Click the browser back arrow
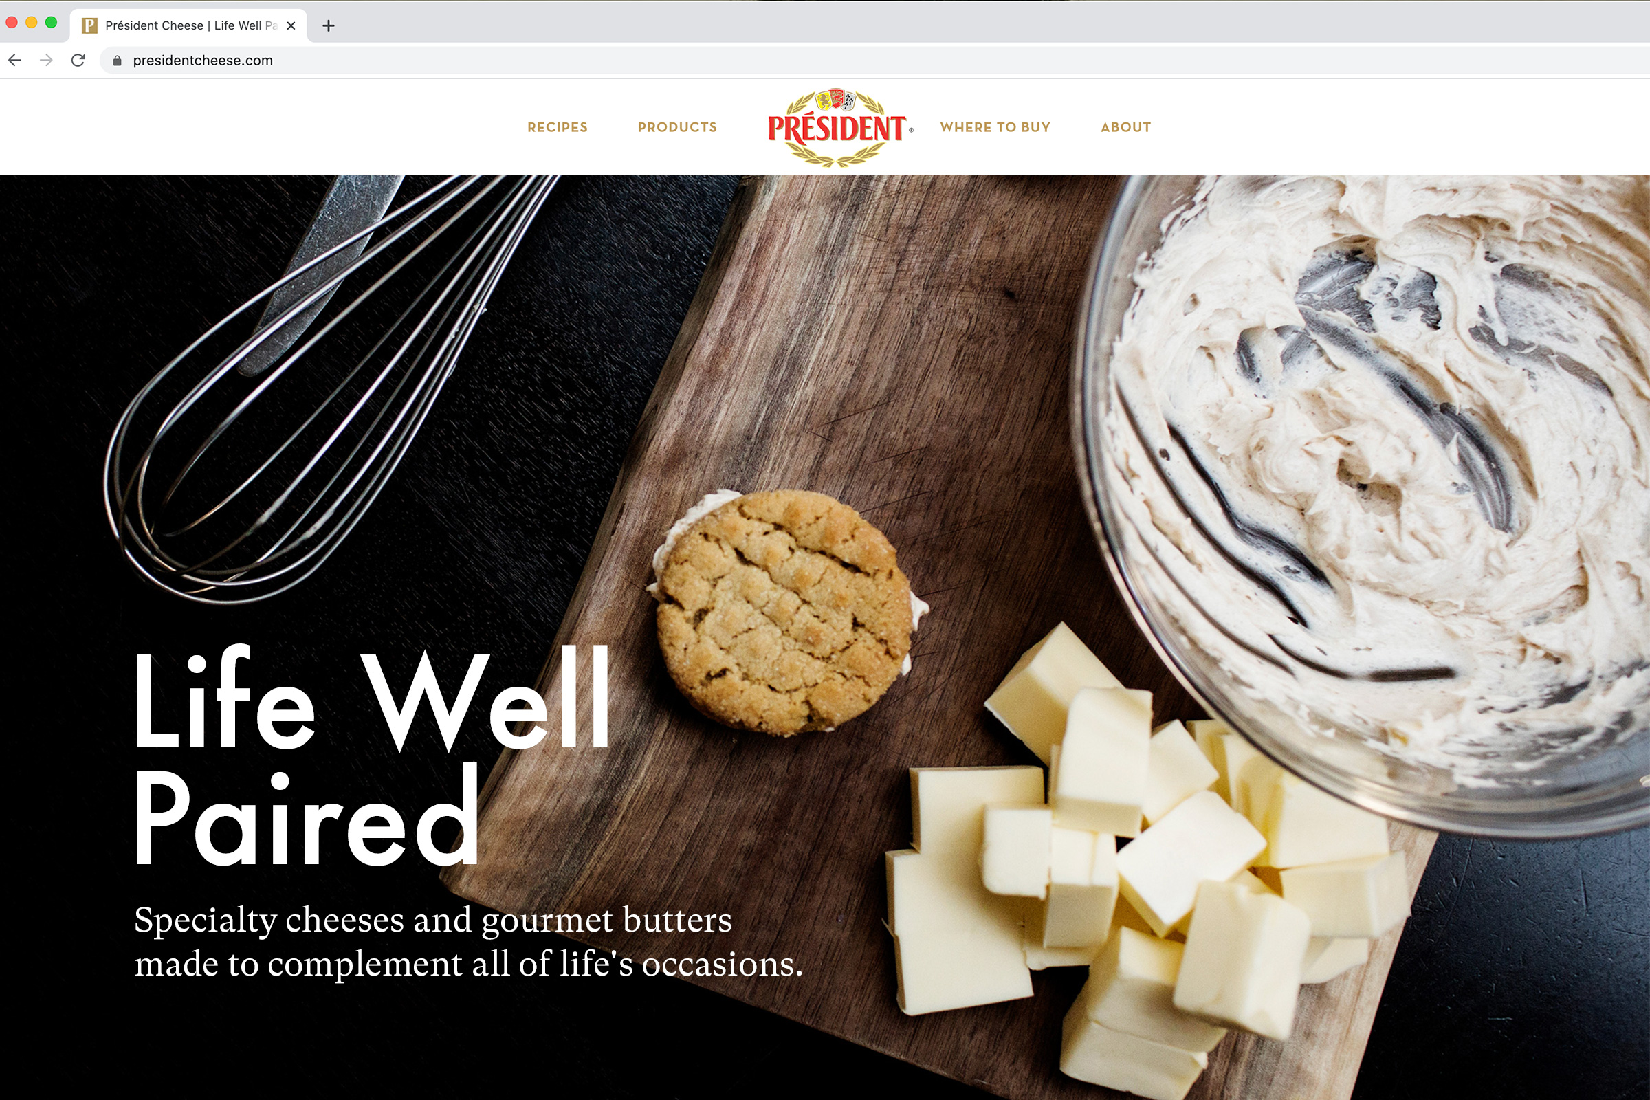The height and width of the screenshot is (1100, 1650). (14, 60)
